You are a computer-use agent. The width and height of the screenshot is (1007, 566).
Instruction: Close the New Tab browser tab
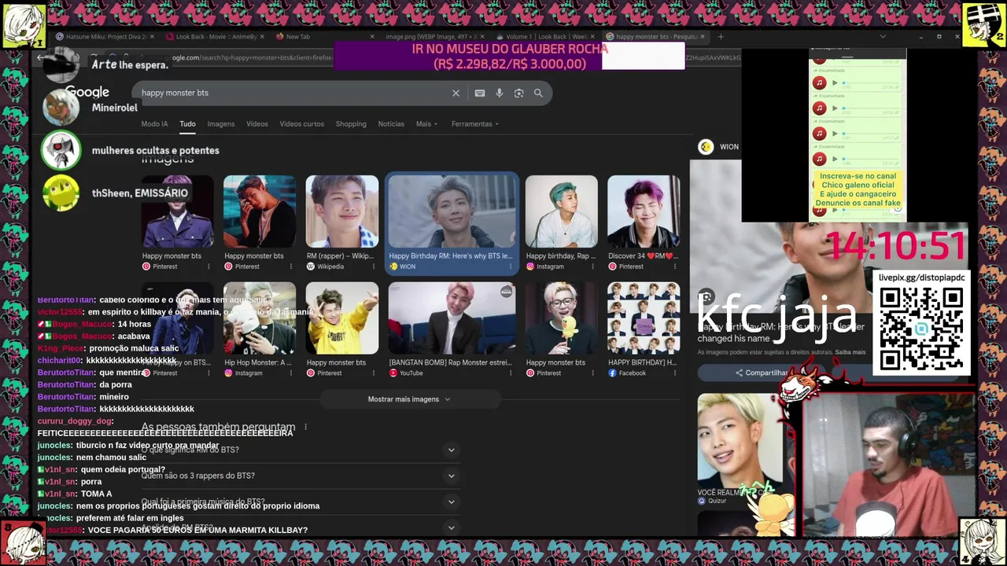point(371,36)
